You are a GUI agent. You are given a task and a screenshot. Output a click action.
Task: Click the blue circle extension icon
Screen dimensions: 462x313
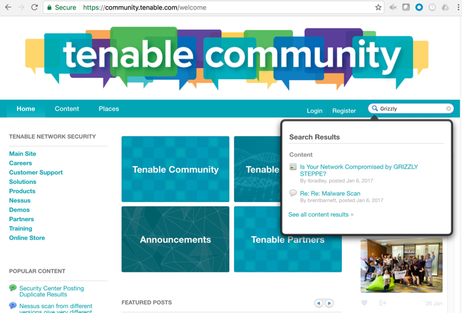419,7
